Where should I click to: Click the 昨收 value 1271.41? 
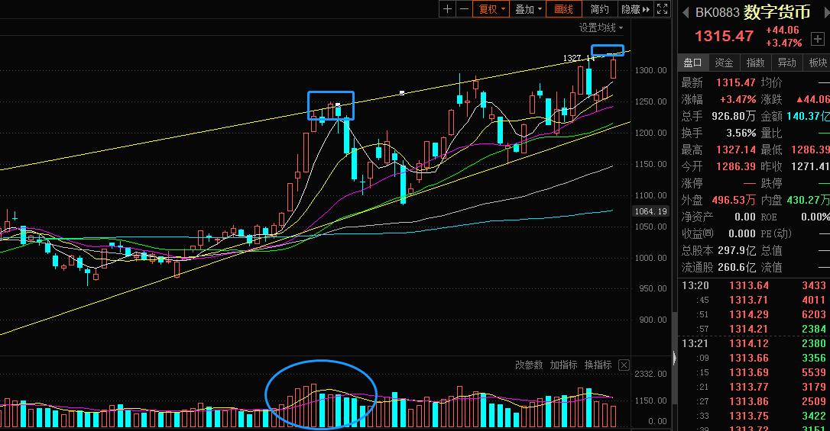pyautogui.click(x=810, y=166)
